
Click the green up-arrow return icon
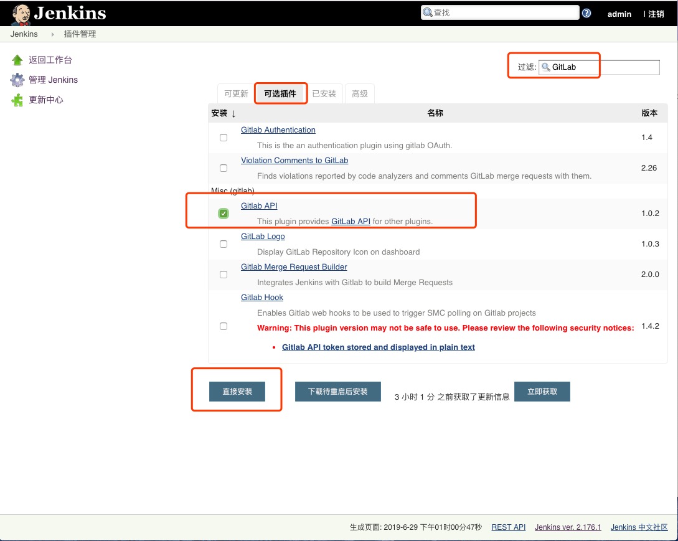[17, 60]
